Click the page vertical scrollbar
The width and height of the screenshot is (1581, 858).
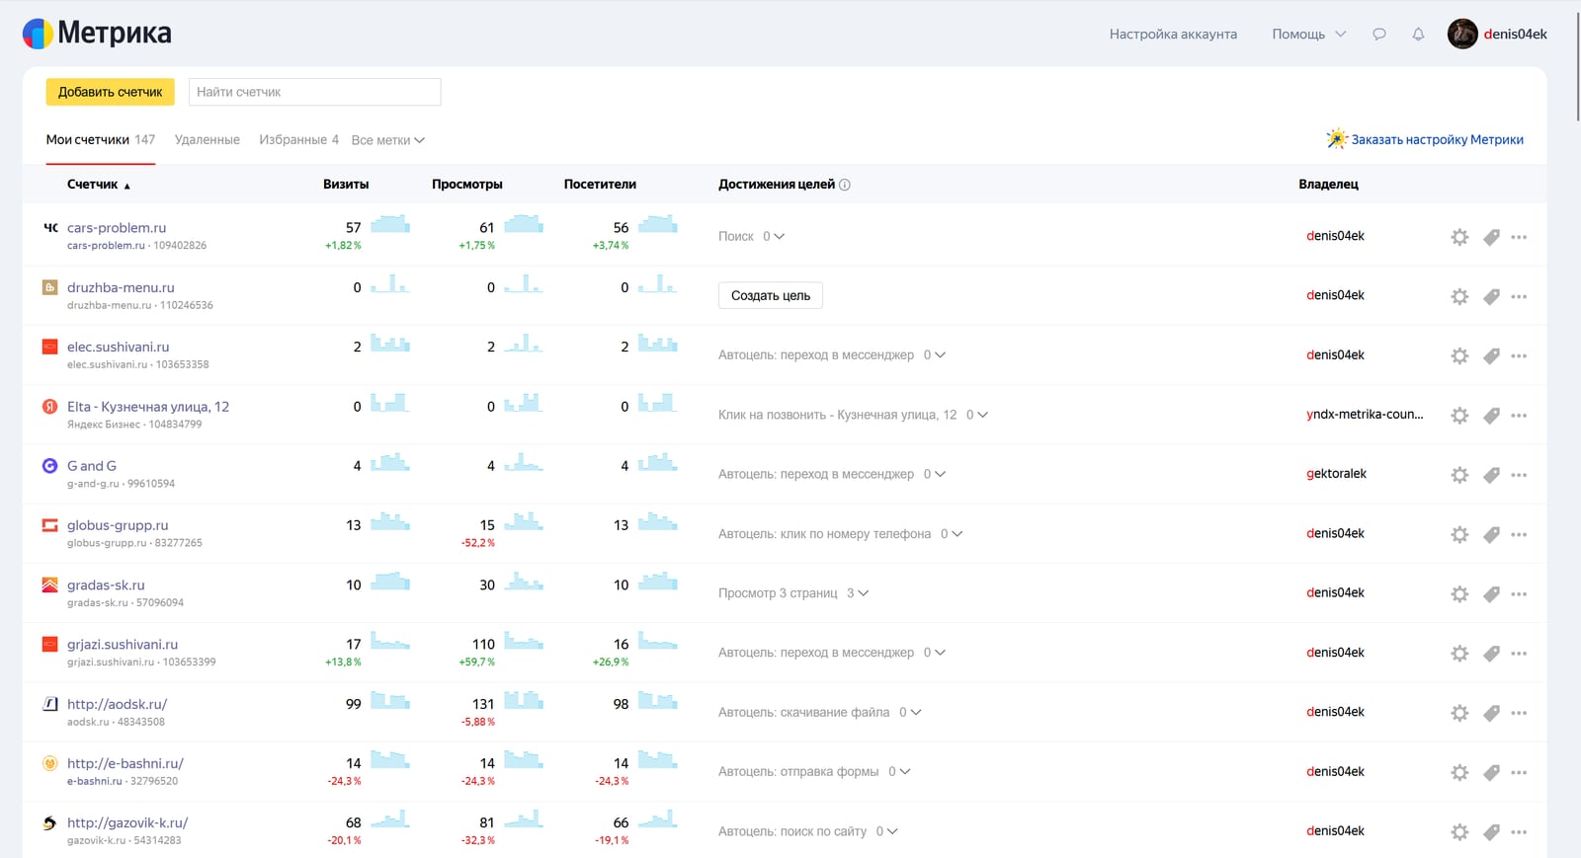click(1577, 69)
